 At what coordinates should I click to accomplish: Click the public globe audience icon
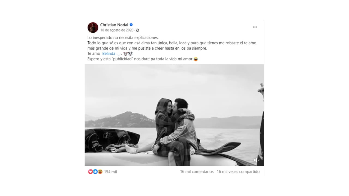[137, 30]
